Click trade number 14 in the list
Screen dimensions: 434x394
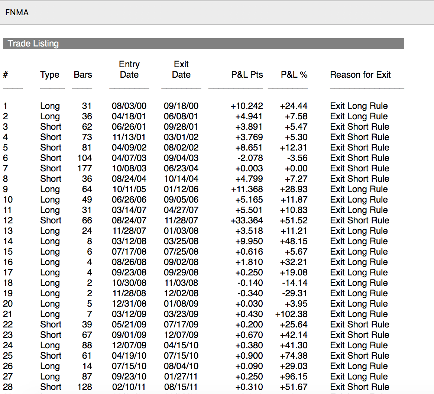8,241
